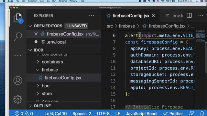Switch to the firebaseConfig.jsx tab
Viewport: 207px width, 116px height.
(x=131, y=16)
